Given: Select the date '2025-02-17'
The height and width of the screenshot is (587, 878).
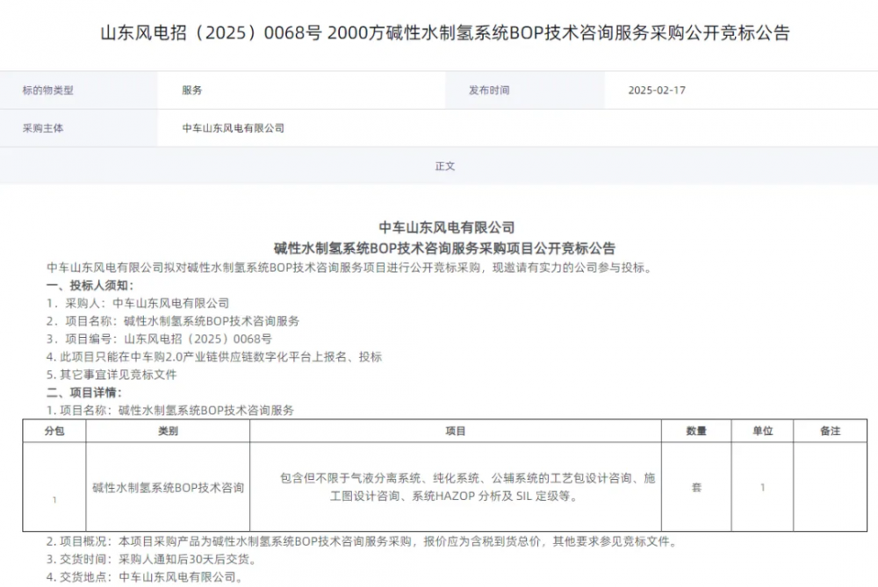Looking at the screenshot, I should pos(656,90).
